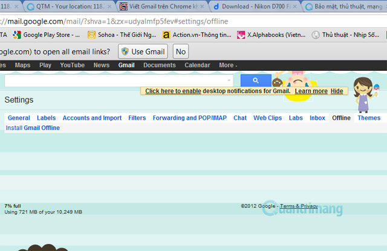This screenshot has width=387, height=251.
Task: Open the Labs settings tab
Action: click(x=296, y=118)
